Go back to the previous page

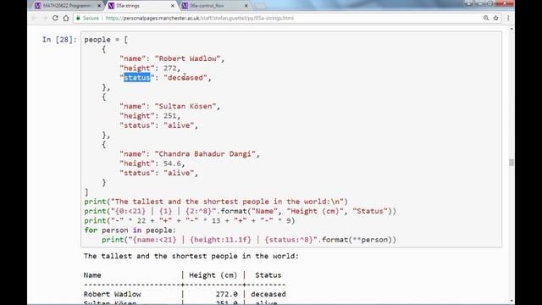point(34,18)
